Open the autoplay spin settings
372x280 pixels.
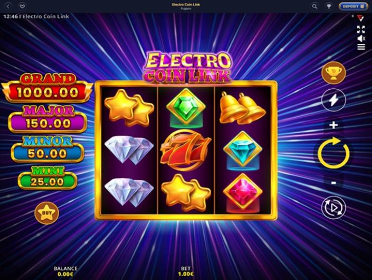[x=333, y=208]
